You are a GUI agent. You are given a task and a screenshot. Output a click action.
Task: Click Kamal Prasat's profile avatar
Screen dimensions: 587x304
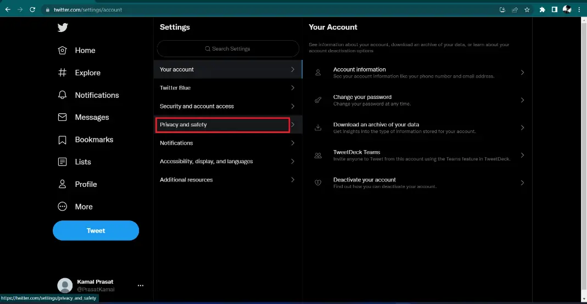(x=65, y=286)
